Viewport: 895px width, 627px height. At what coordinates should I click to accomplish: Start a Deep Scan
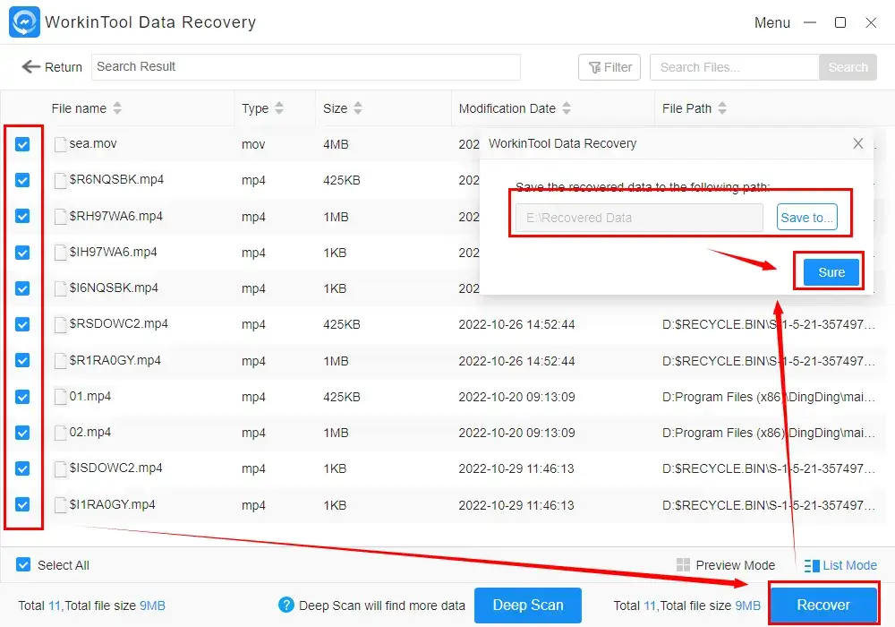[x=528, y=605]
